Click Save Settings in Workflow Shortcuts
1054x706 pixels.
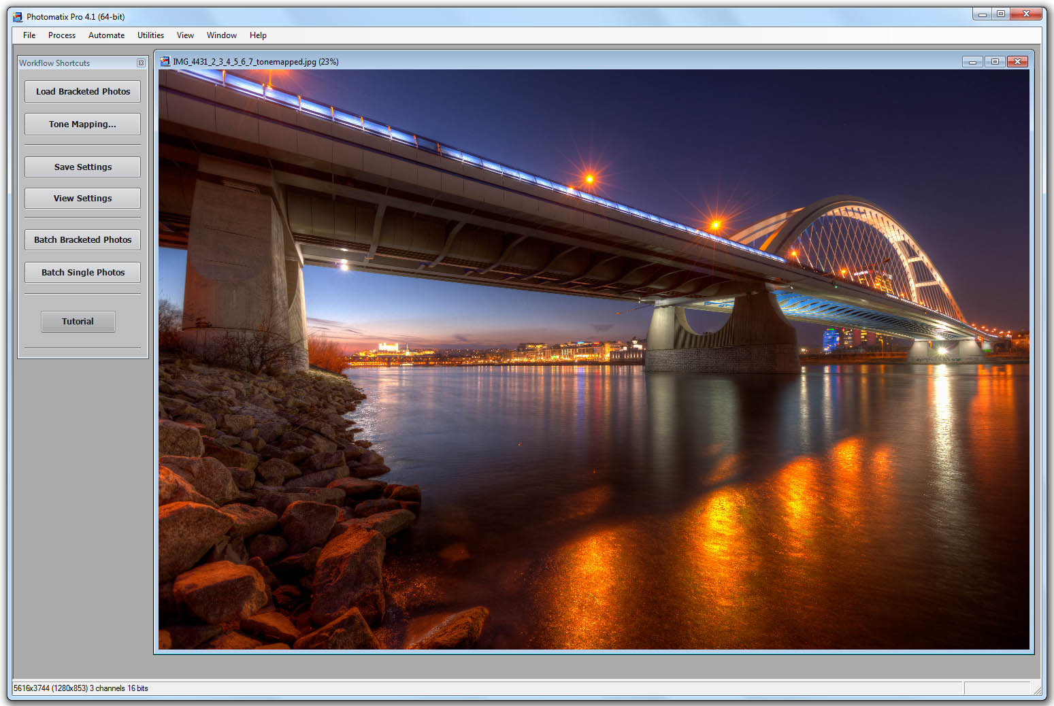[x=82, y=167]
